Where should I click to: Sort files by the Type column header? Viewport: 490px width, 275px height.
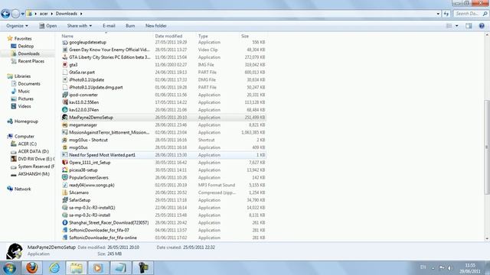[x=203, y=36]
